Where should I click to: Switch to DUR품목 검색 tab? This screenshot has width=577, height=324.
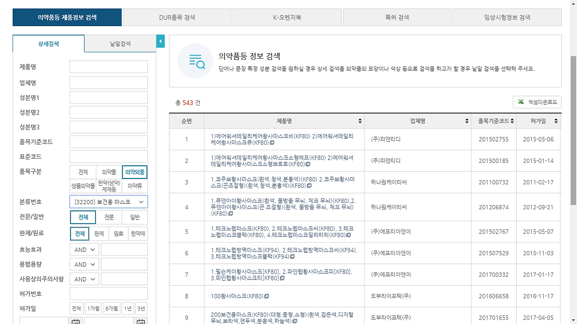point(177,18)
